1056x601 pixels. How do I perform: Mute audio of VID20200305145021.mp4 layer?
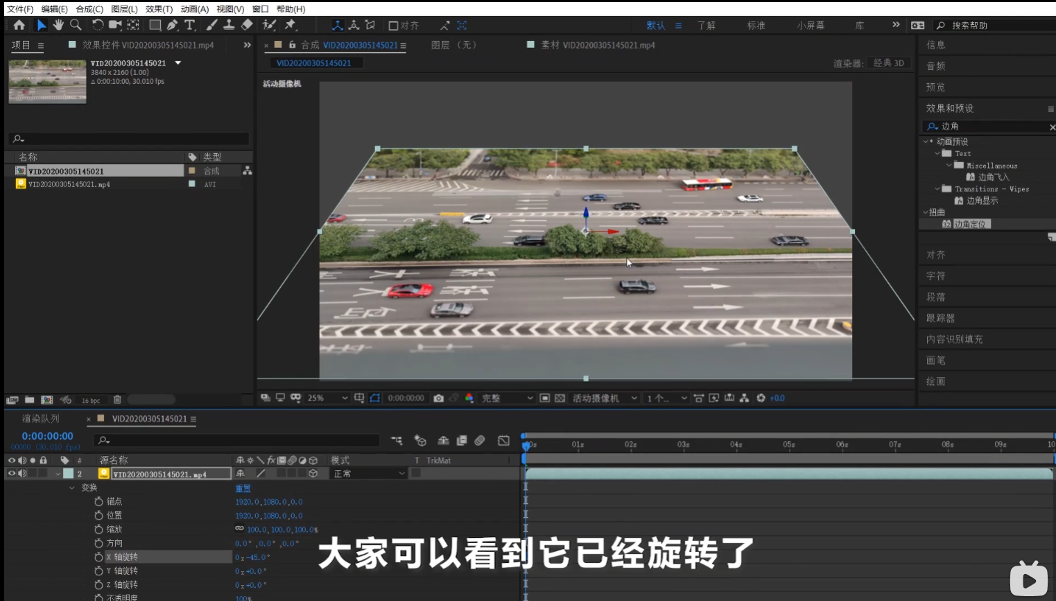(22, 473)
